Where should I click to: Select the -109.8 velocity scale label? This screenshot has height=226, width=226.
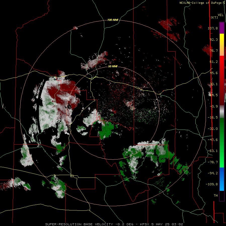point(212,184)
